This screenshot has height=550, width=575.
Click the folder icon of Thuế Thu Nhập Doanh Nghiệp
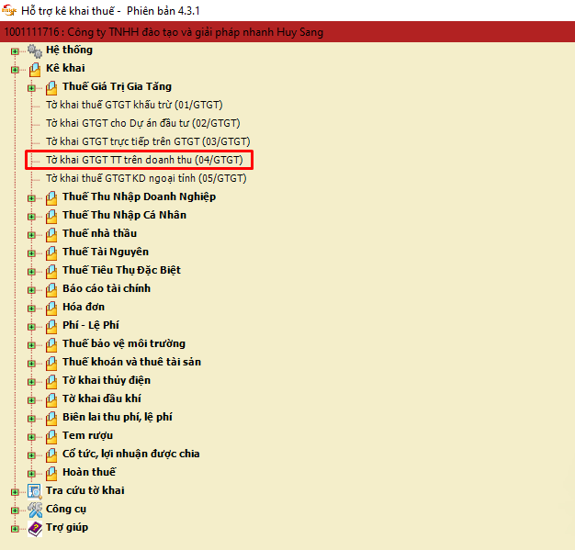51,198
